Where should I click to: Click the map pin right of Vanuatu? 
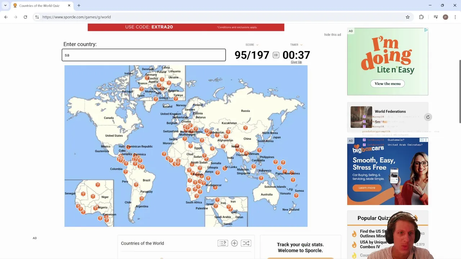point(296,195)
